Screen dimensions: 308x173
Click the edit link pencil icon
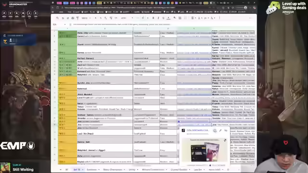[x=220, y=130]
